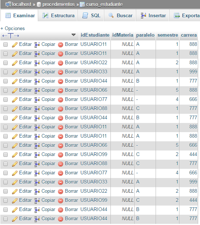This screenshot has height=225, width=200.
Task: Click Borrar text in first USUARIO88 row
Action: point(72,109)
